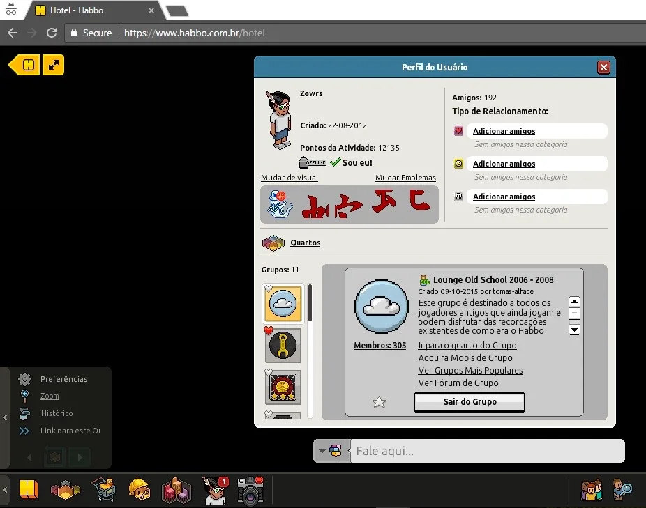Click Adicionar amigos beside the heart icon
Image resolution: width=646 pixels, height=508 pixels.
[x=504, y=131]
